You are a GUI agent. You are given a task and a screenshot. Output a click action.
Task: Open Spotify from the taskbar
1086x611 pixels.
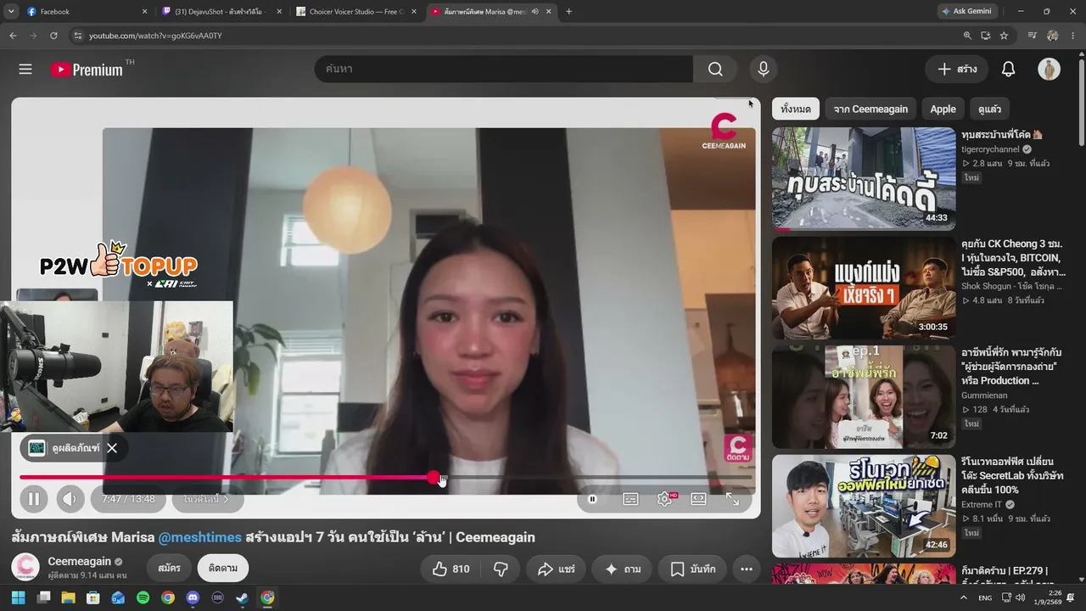pyautogui.click(x=143, y=597)
